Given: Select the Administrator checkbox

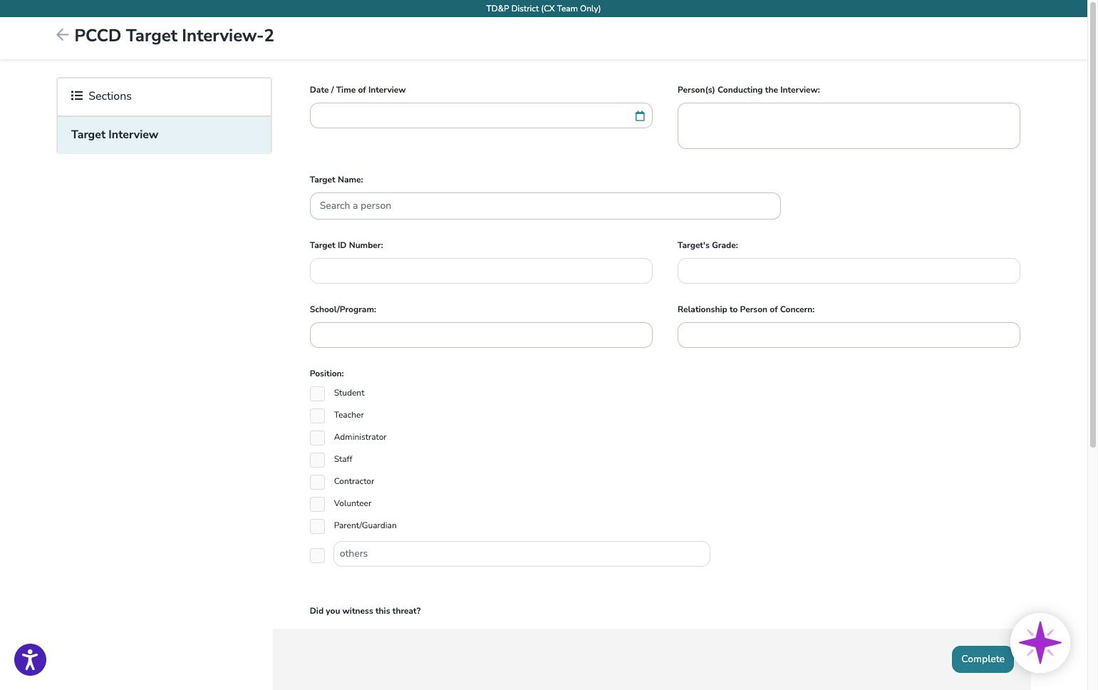Looking at the screenshot, I should tap(317, 438).
